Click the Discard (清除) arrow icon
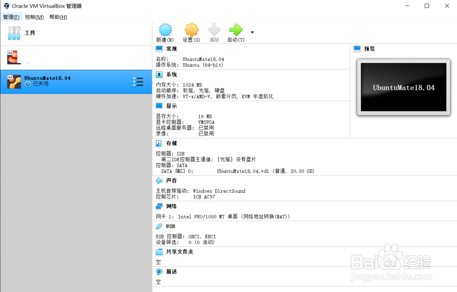The width and height of the screenshot is (457, 292). pyautogui.click(x=214, y=30)
